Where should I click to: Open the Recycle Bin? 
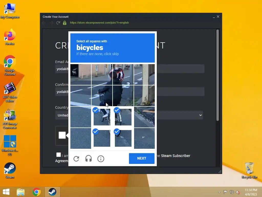[249, 171]
